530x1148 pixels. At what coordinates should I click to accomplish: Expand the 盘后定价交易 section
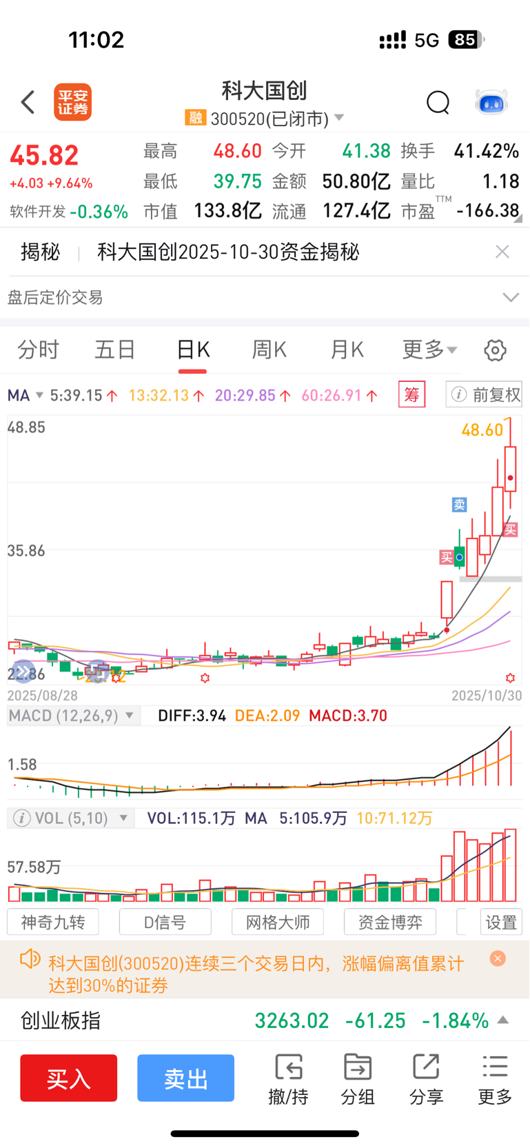click(511, 297)
